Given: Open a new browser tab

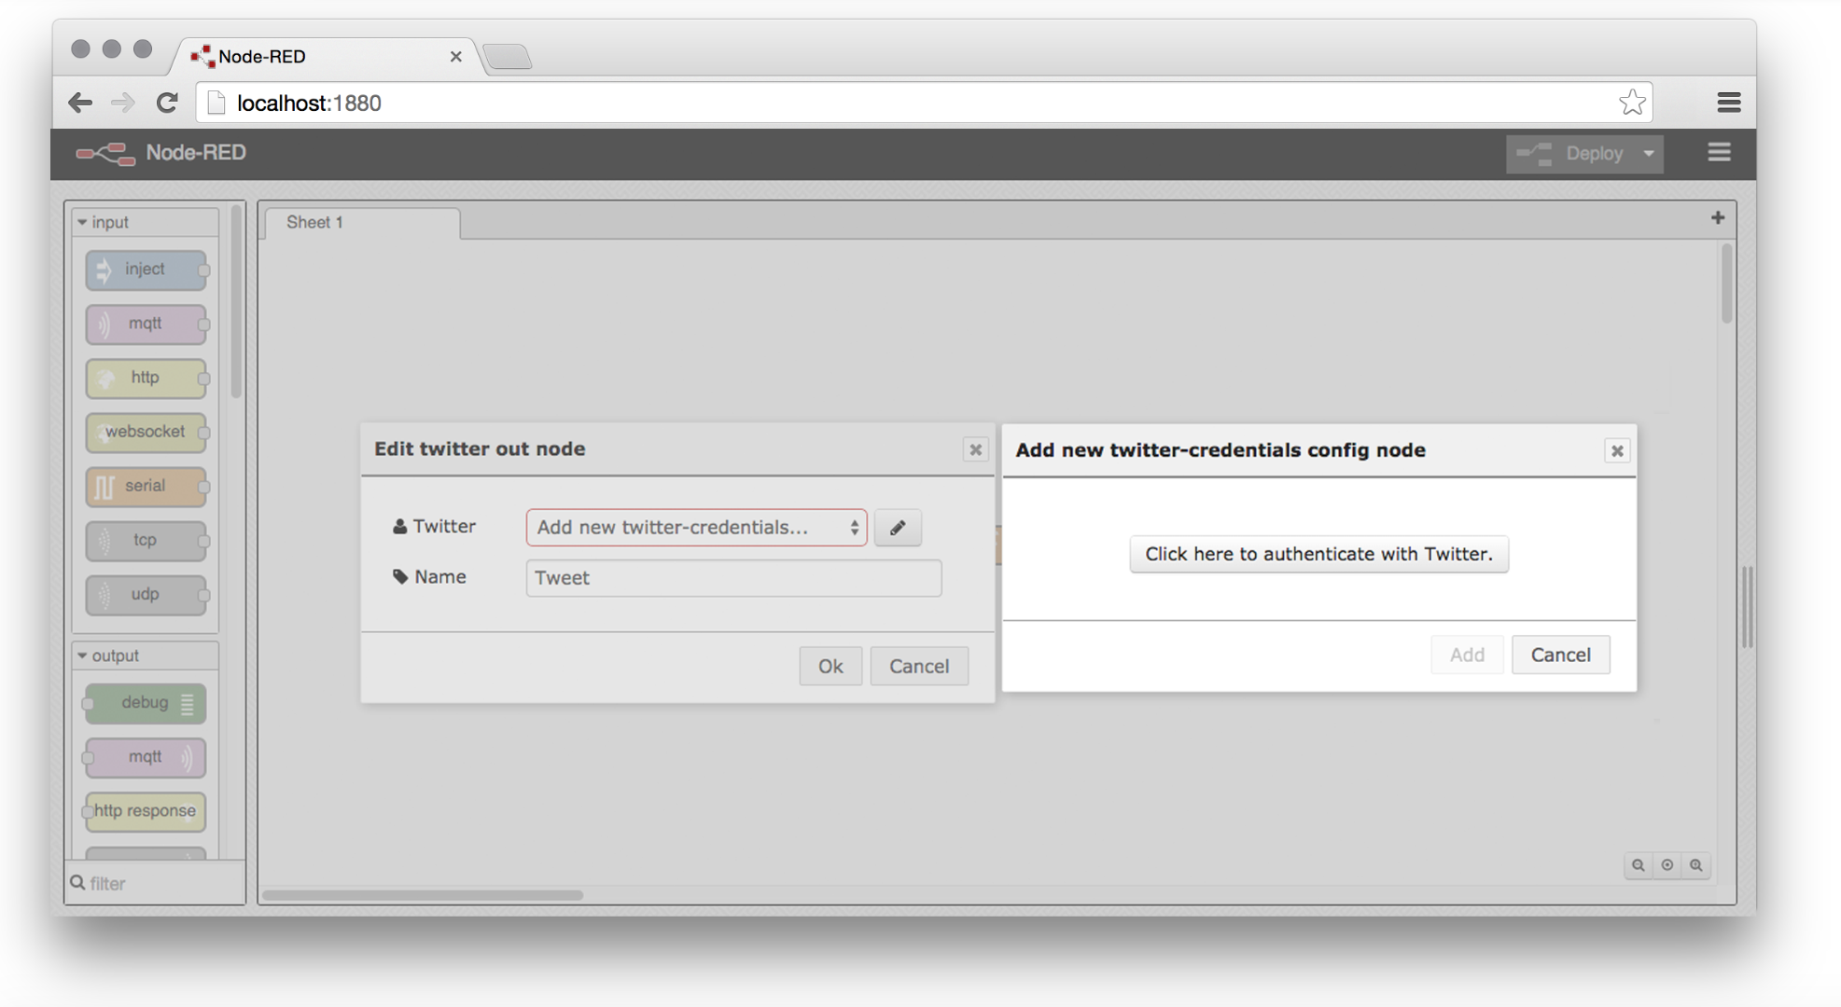Looking at the screenshot, I should [x=508, y=57].
